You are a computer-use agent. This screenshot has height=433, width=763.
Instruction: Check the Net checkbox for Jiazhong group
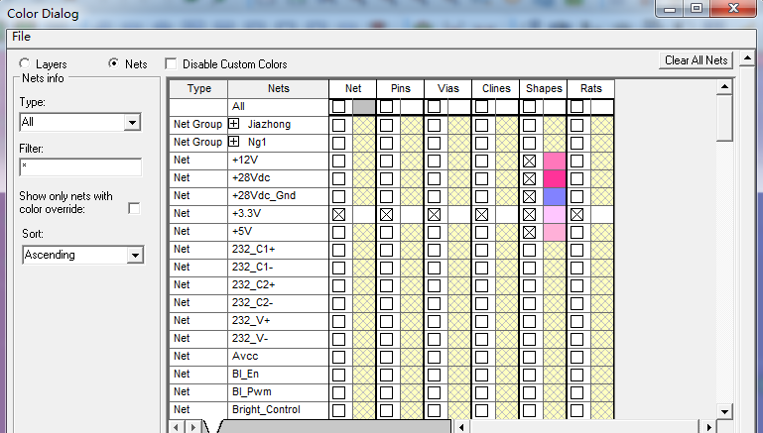pos(338,126)
